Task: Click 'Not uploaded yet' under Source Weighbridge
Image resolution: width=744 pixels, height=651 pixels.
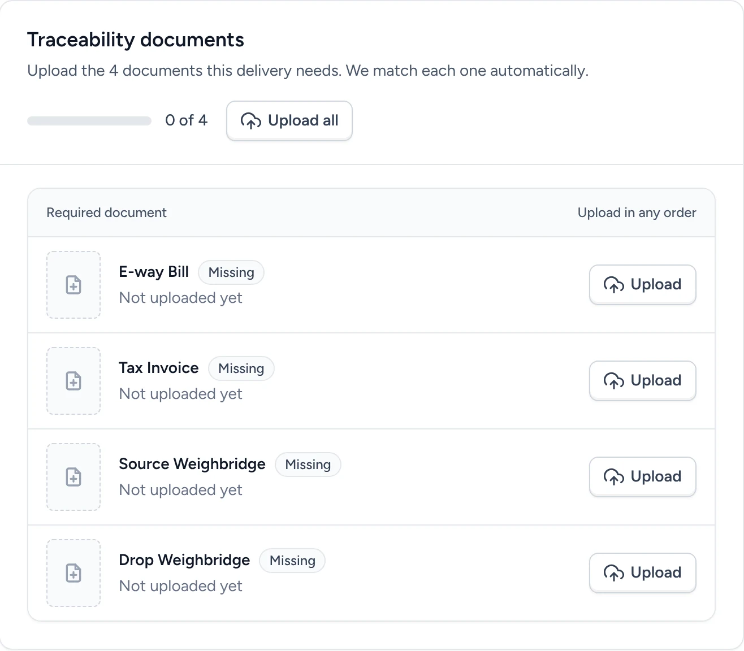Action: (x=180, y=490)
